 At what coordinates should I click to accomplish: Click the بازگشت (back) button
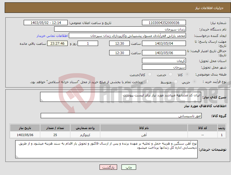pos(108,167)
